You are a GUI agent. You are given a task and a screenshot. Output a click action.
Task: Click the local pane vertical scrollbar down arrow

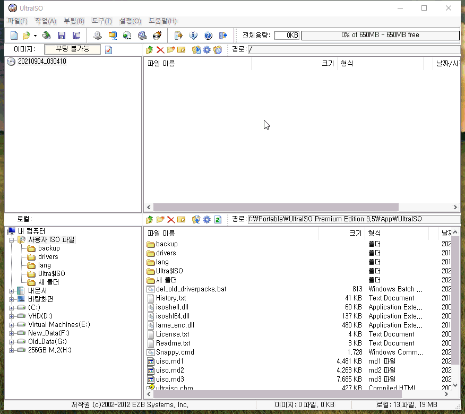point(455,385)
